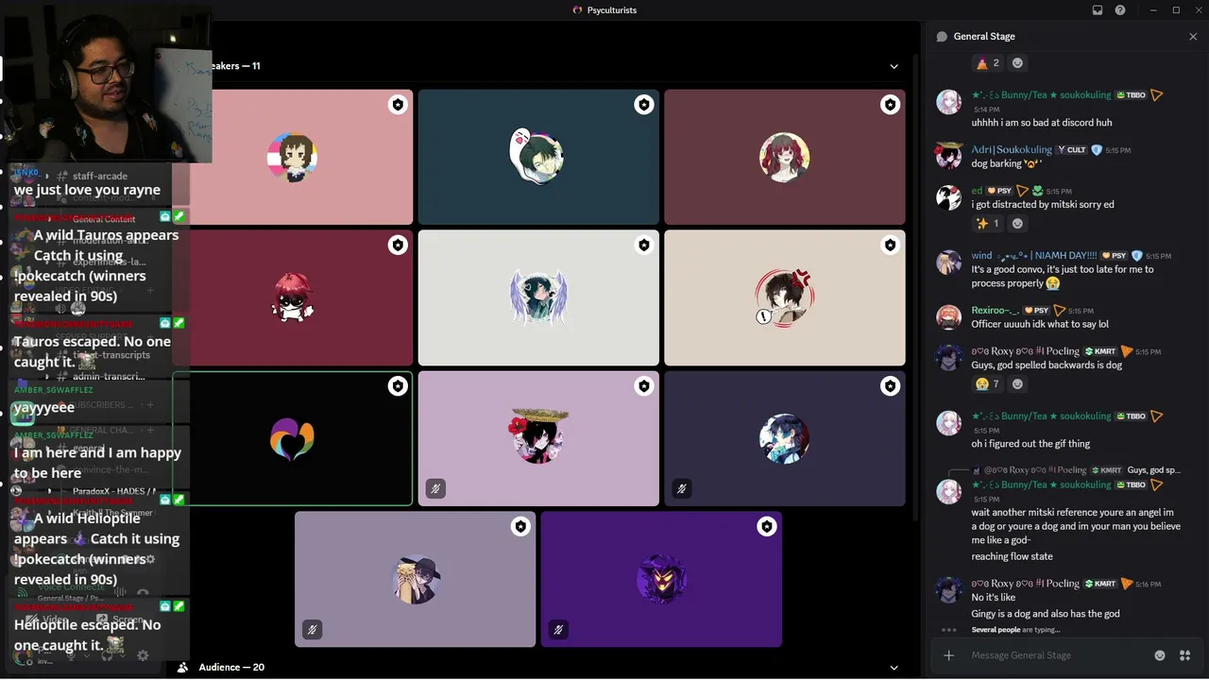Click moderator badge on pride-flag avatar tile

point(398,105)
